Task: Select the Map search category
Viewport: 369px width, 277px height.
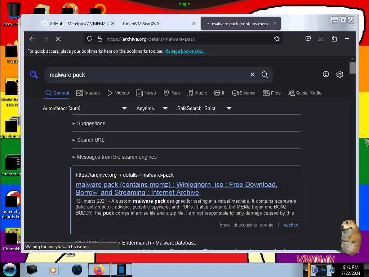Action: pos(172,93)
